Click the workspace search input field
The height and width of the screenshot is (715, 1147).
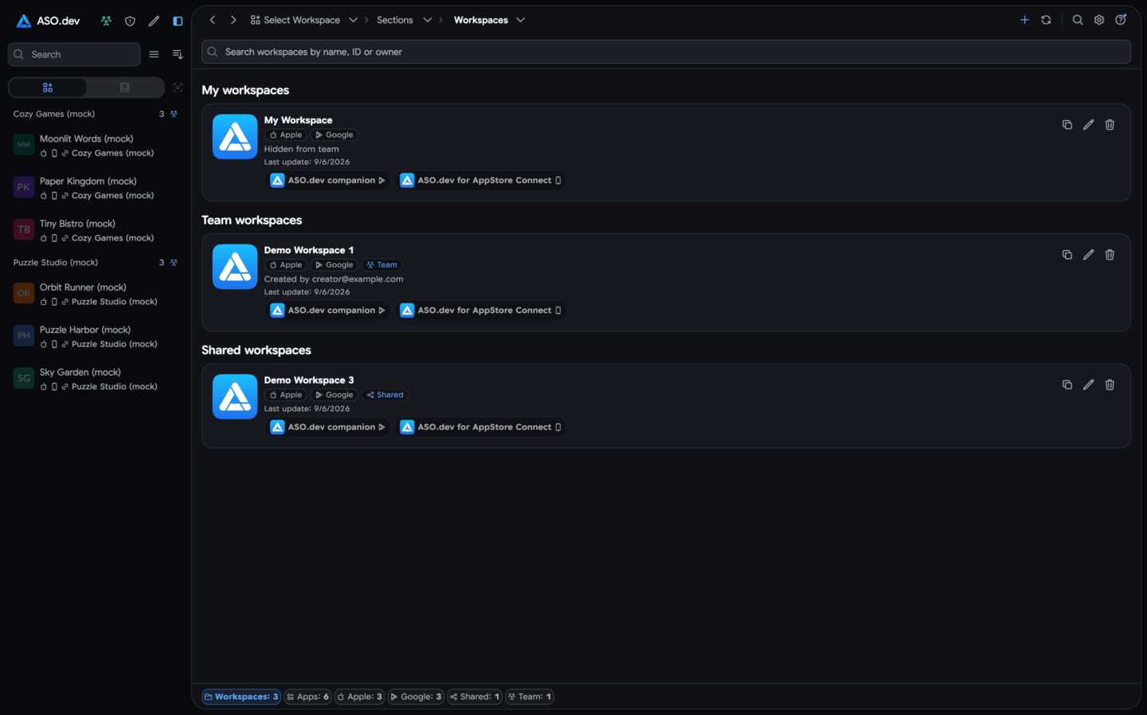click(x=666, y=52)
